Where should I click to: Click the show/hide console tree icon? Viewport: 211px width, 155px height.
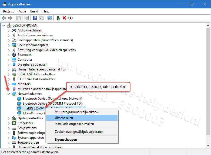[18, 18]
